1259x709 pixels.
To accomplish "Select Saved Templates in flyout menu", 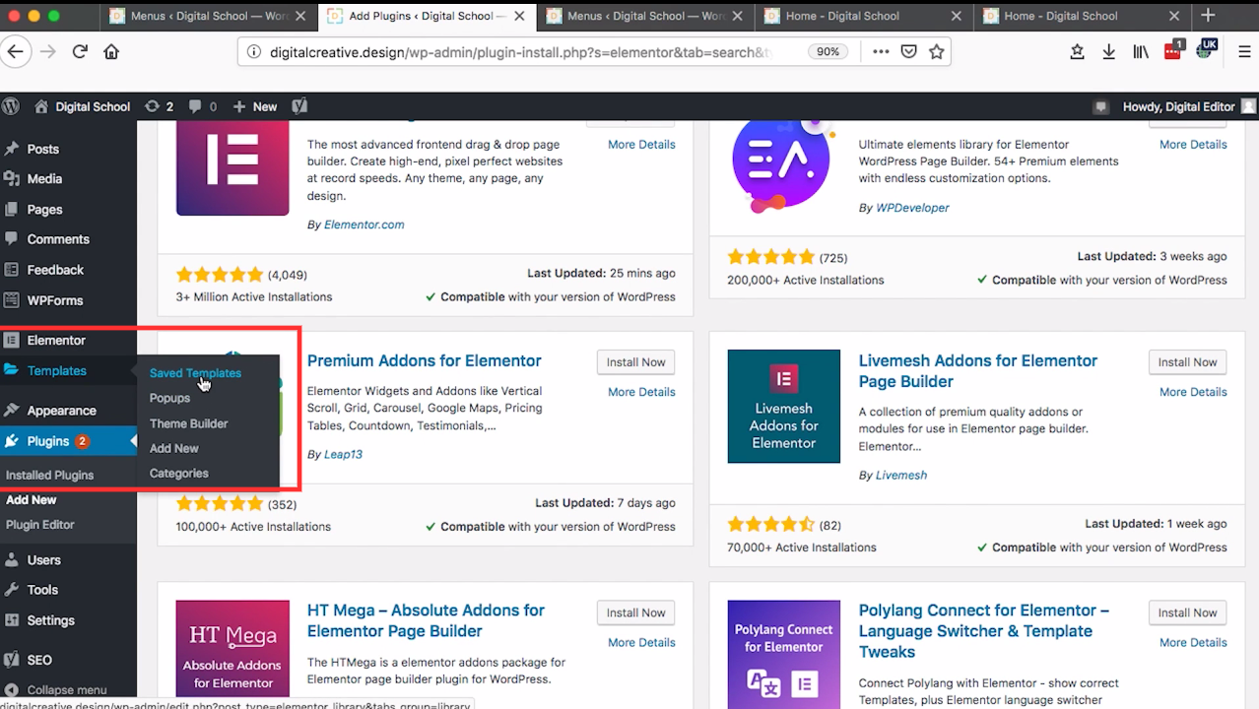I will coord(195,373).
